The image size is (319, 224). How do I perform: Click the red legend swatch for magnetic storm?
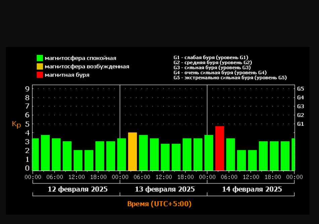40,75
